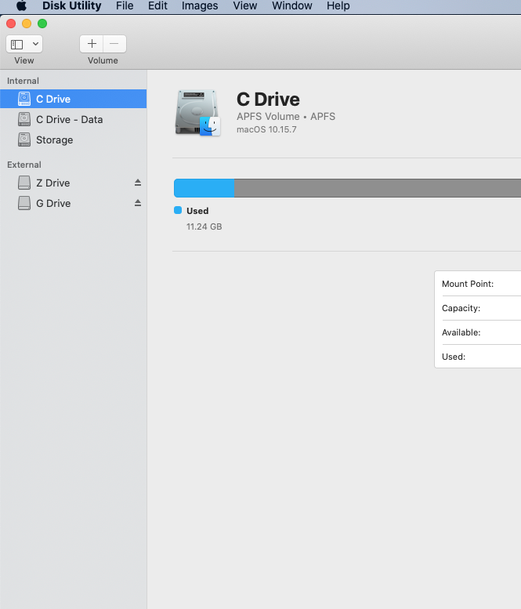Open the Disk Utility application menu
Screen dimensions: 521x609
pyautogui.click(x=72, y=5)
